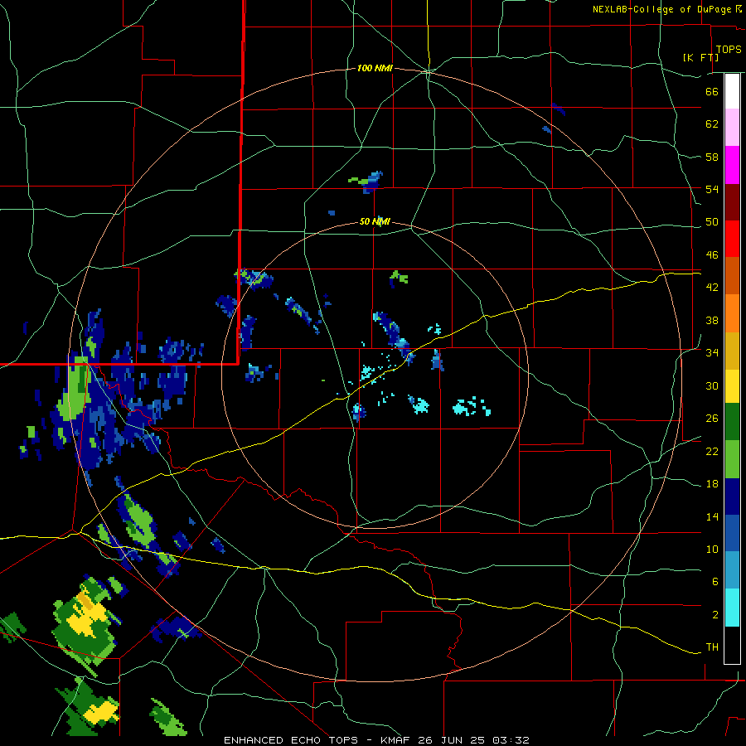The width and height of the screenshot is (746, 746).
Task: Pick the bright orange legend block
Action: (x=732, y=313)
